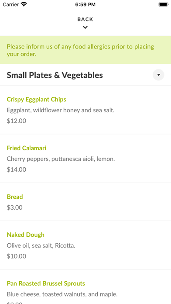Select the Small Plates & Vegetables heading
Viewport: 171px width, 304px height.
click(x=55, y=75)
